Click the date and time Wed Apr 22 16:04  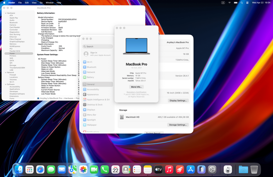pos(261,3)
